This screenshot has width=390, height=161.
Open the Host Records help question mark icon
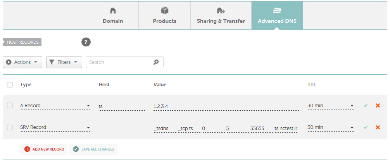pyautogui.click(x=86, y=42)
